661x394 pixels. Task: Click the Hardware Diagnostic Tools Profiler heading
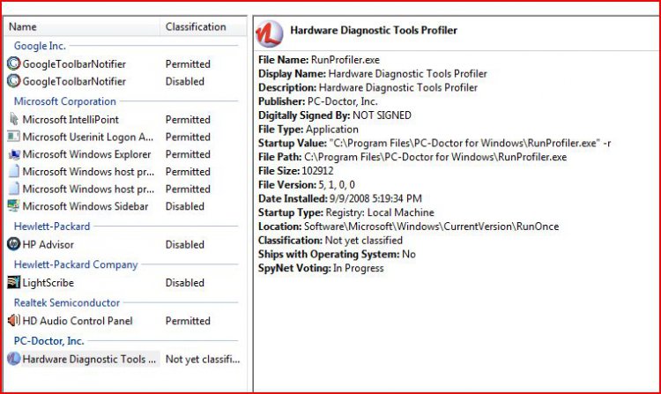pyautogui.click(x=374, y=30)
